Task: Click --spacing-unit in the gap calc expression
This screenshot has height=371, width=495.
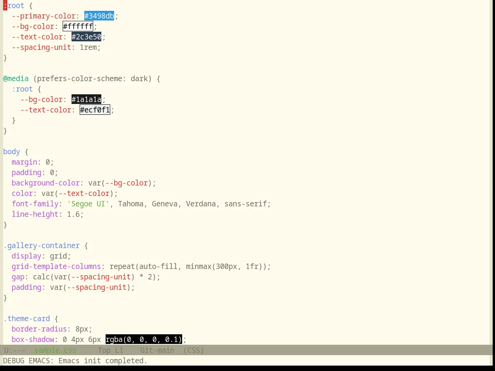Action: (x=101, y=277)
